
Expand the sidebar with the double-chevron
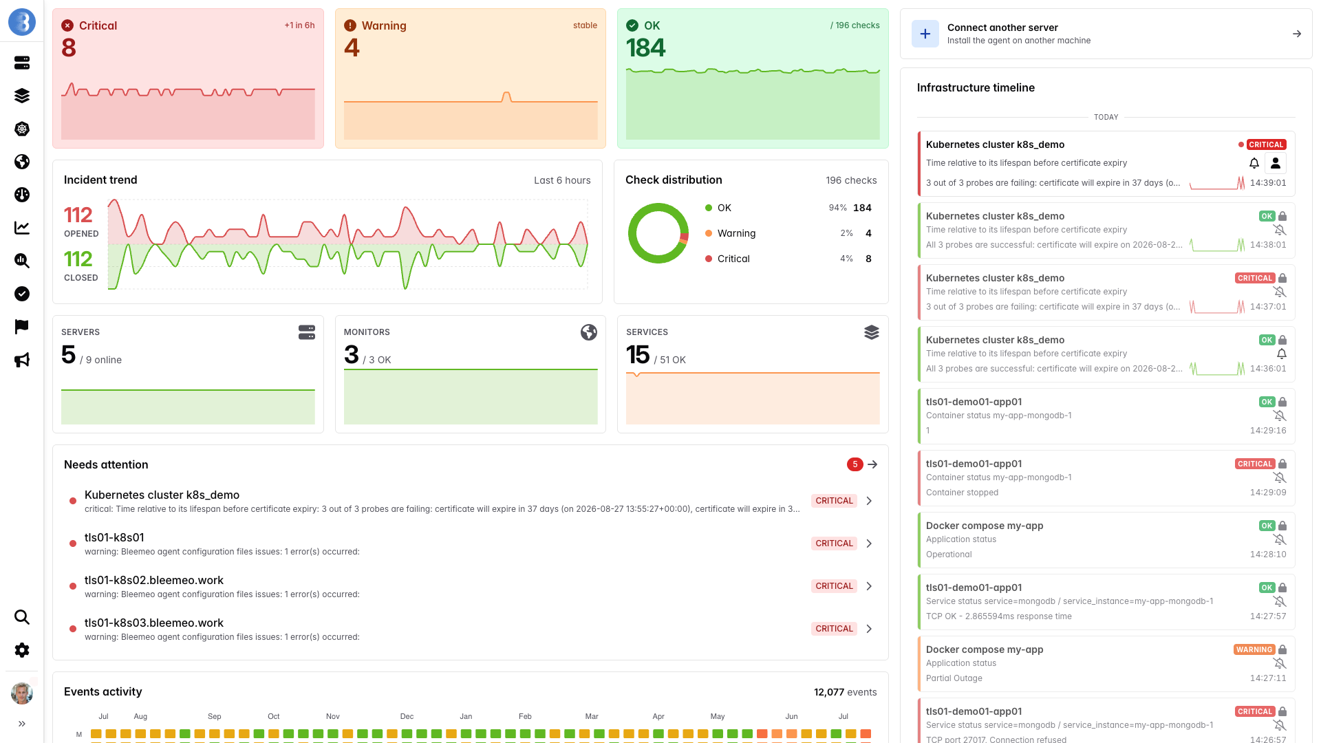tap(22, 724)
